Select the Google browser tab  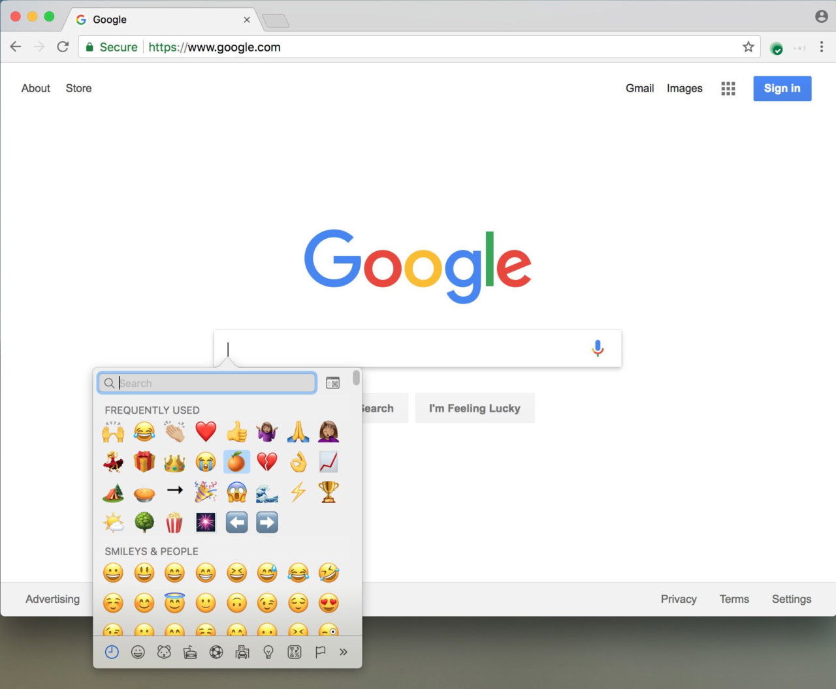163,20
